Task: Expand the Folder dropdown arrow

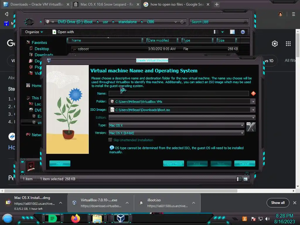Action: click(x=253, y=102)
